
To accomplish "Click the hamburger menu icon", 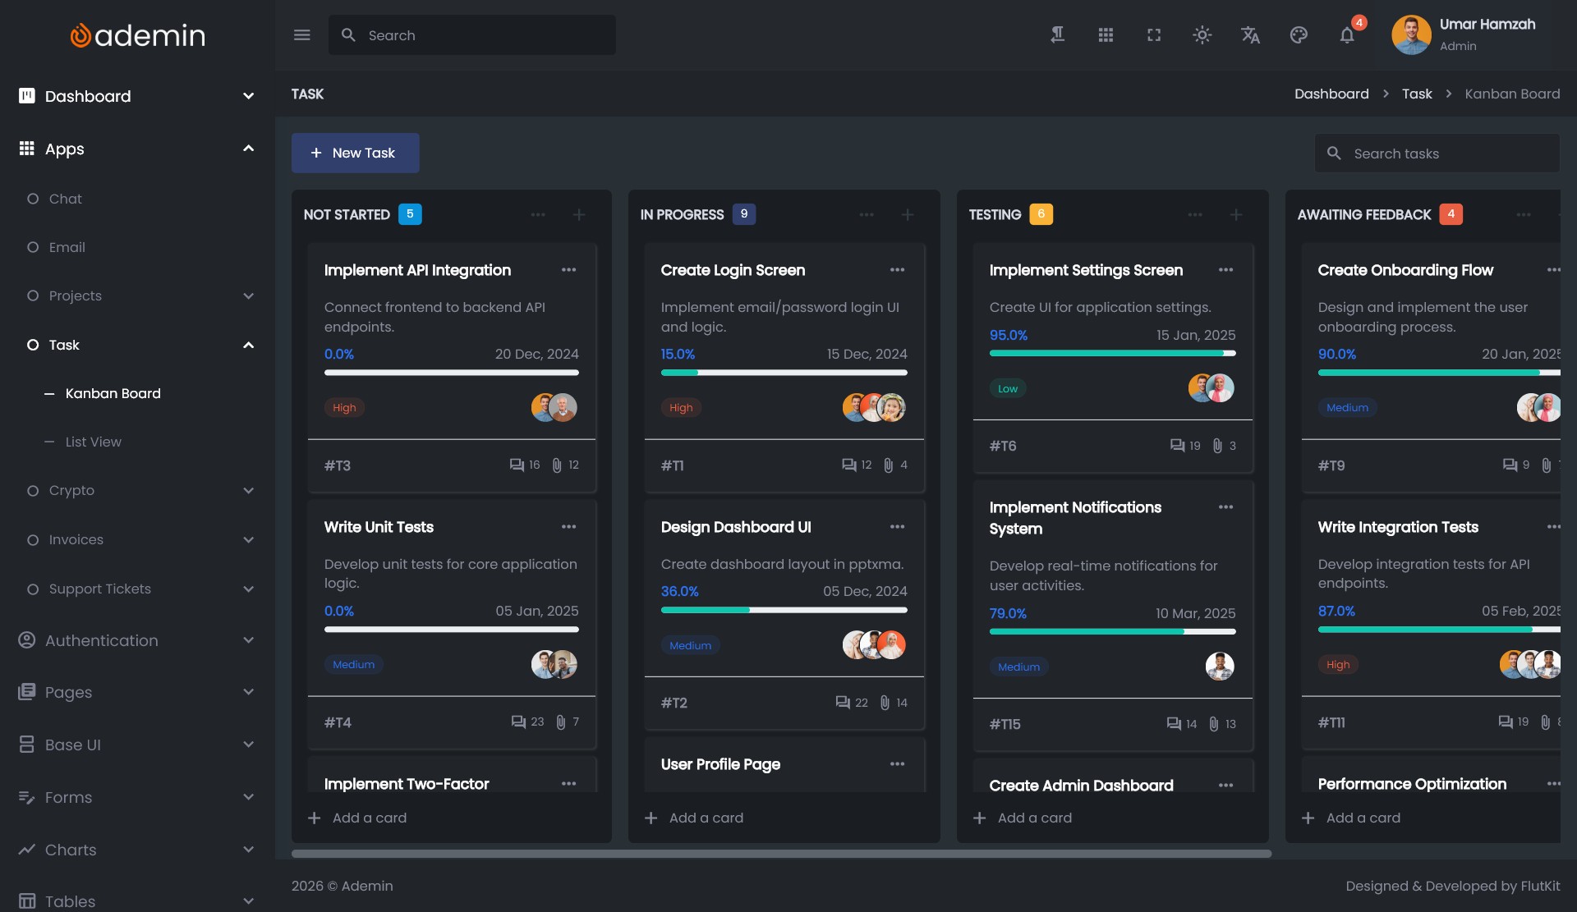I will [x=301, y=35].
